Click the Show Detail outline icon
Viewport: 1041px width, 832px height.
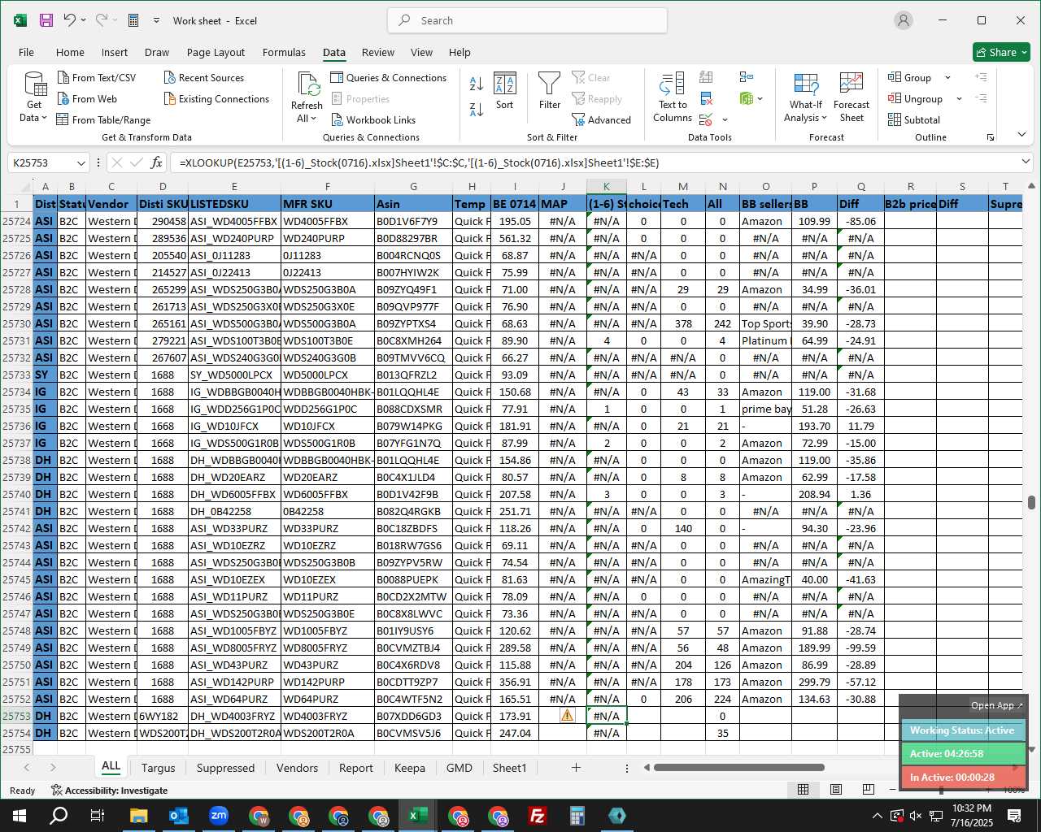982,77
